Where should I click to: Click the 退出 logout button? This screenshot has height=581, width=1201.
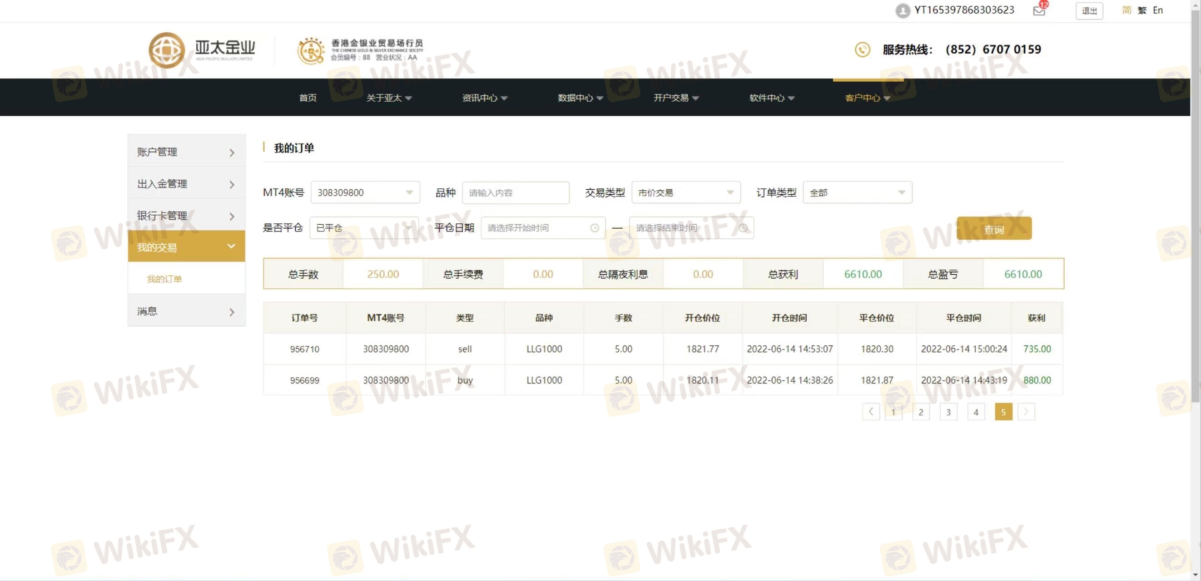pos(1089,11)
